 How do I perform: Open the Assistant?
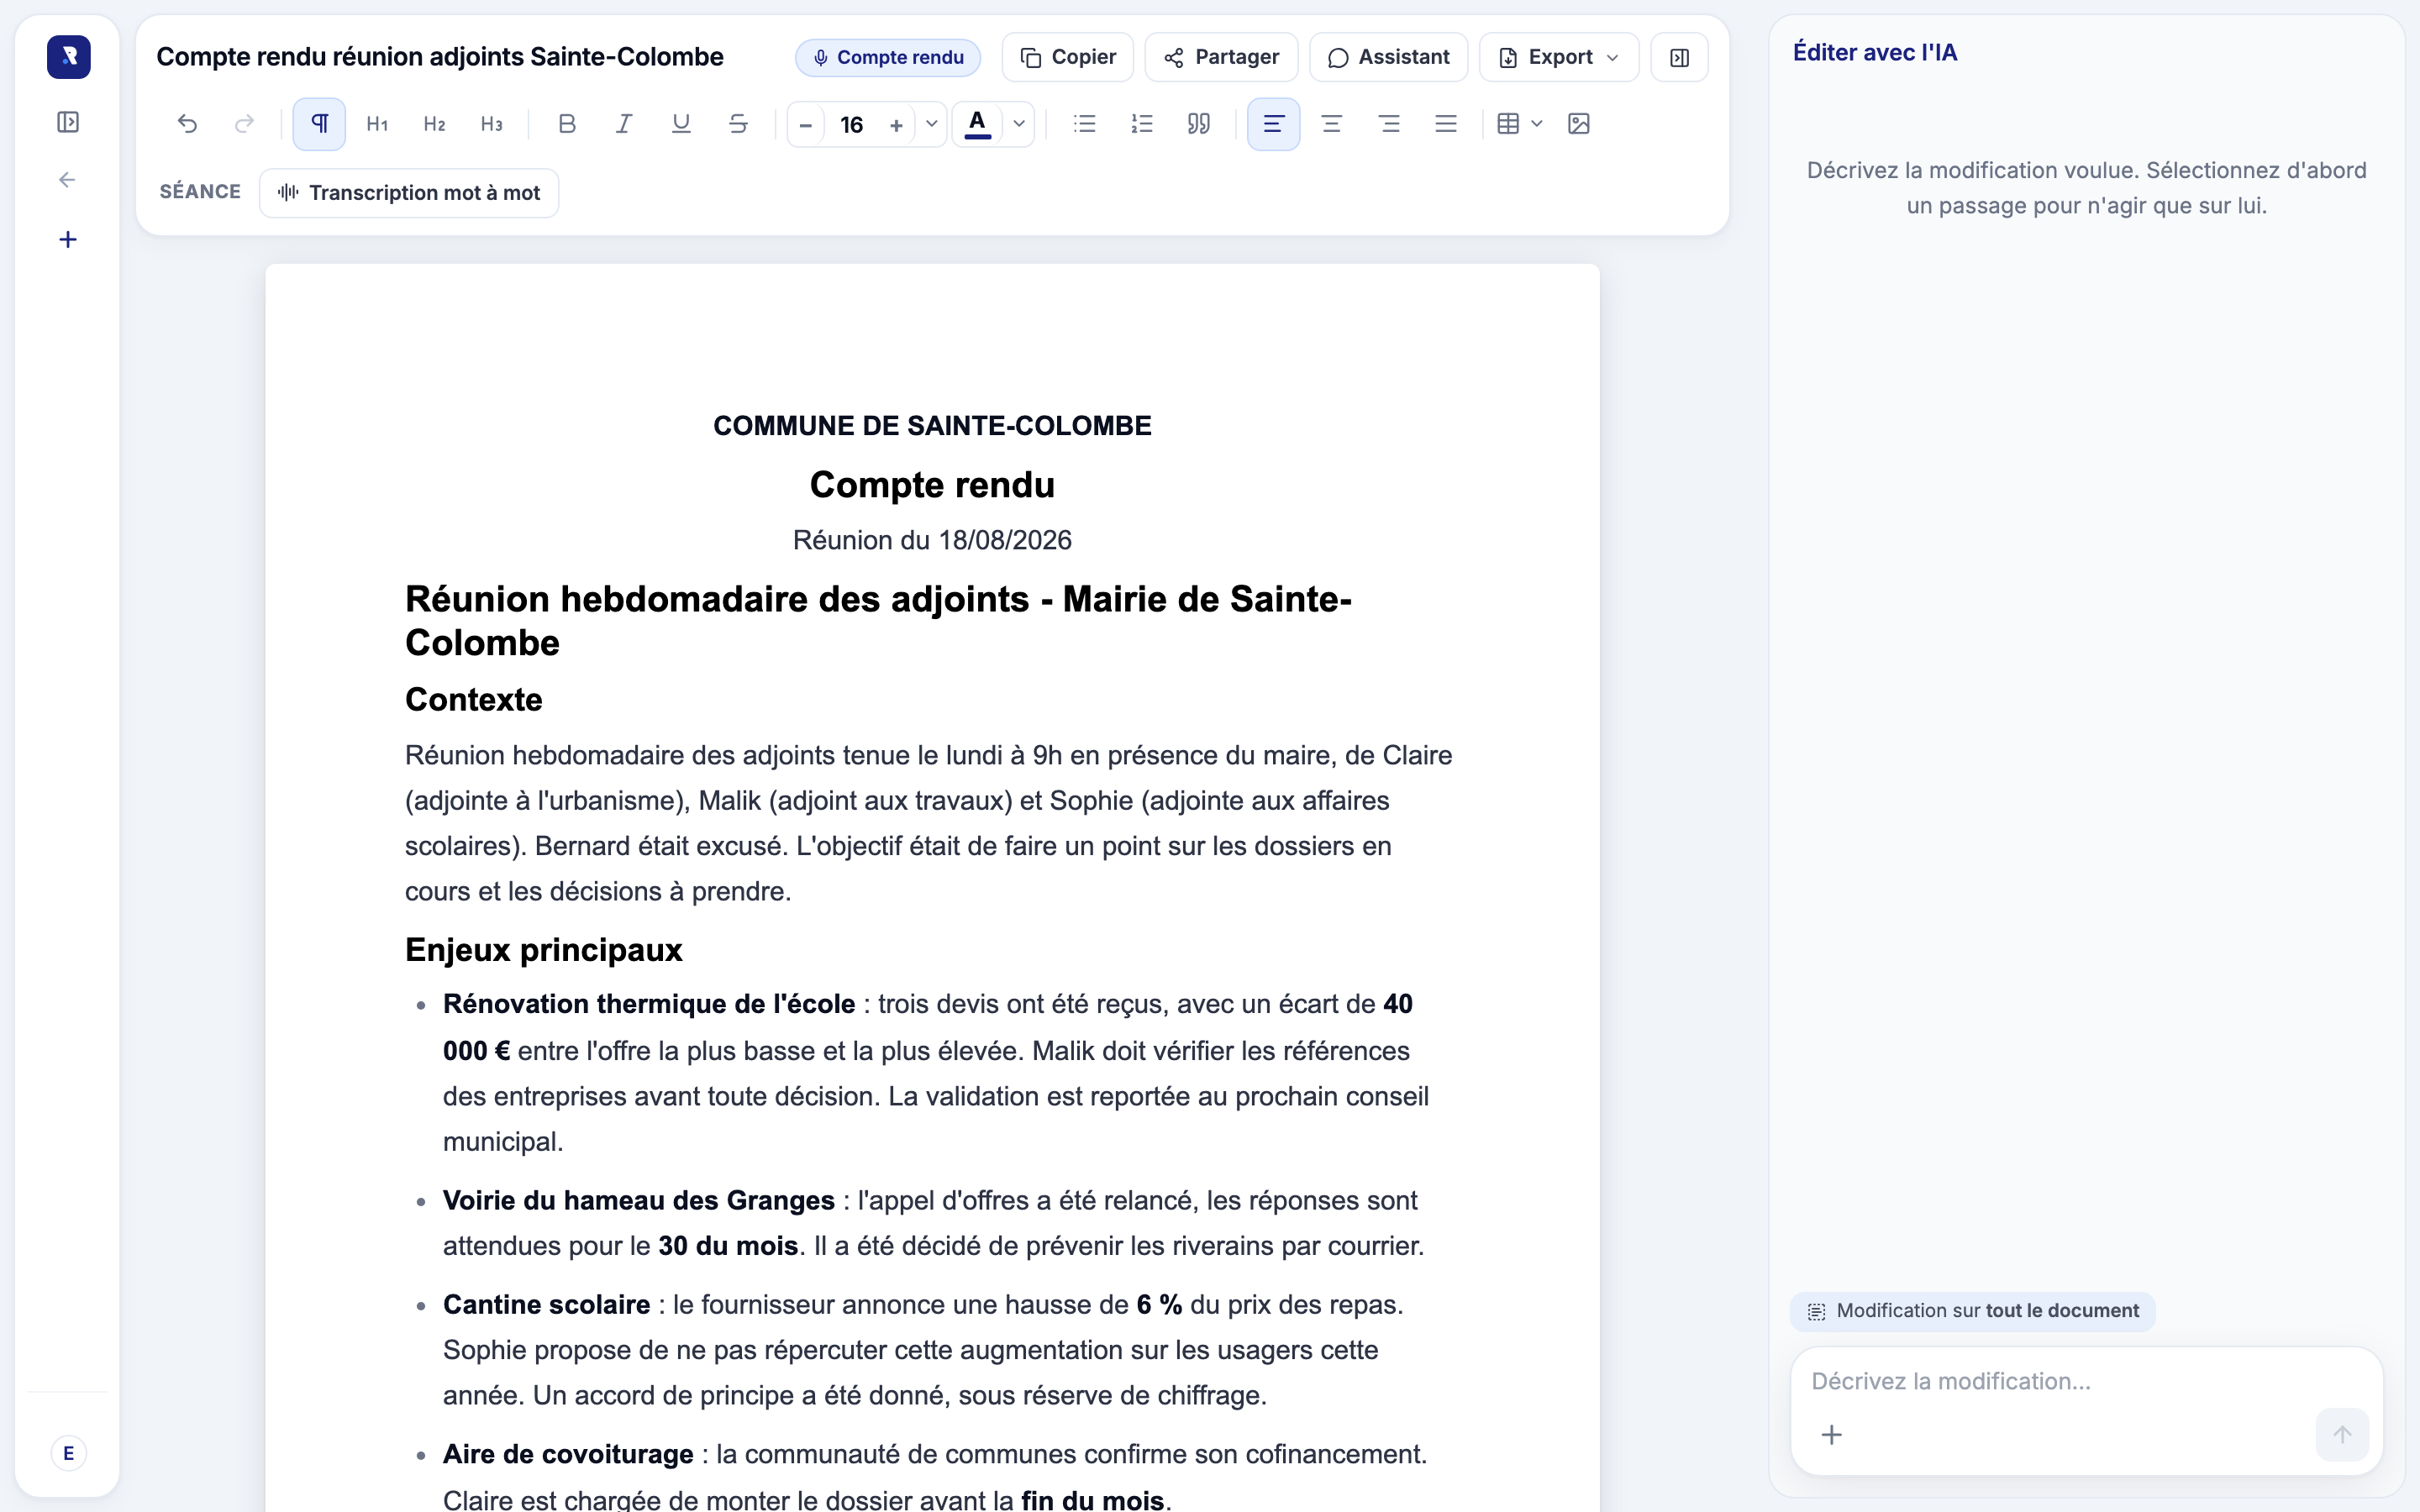click(1388, 57)
